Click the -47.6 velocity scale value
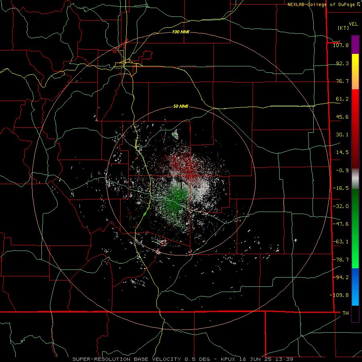Viewport: 362px width, 362px height. 341,224
